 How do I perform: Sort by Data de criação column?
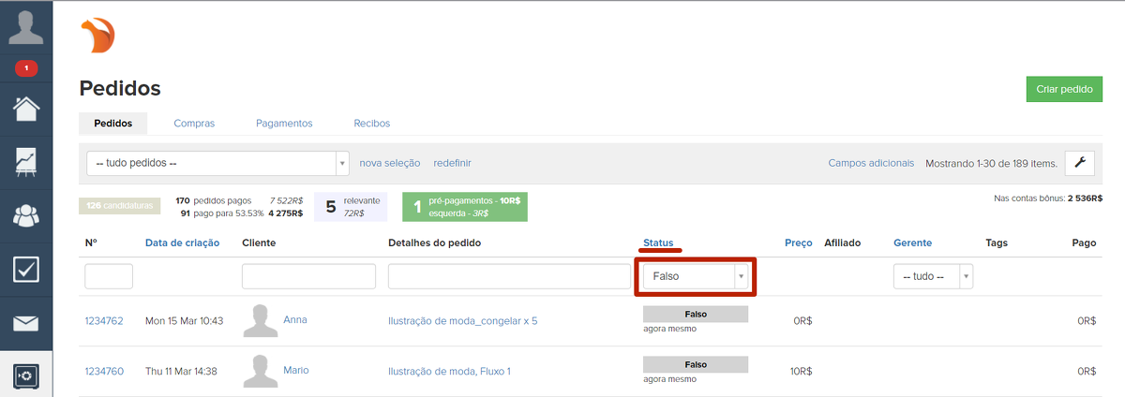(182, 243)
